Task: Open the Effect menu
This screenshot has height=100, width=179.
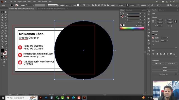Action: click(34, 2)
